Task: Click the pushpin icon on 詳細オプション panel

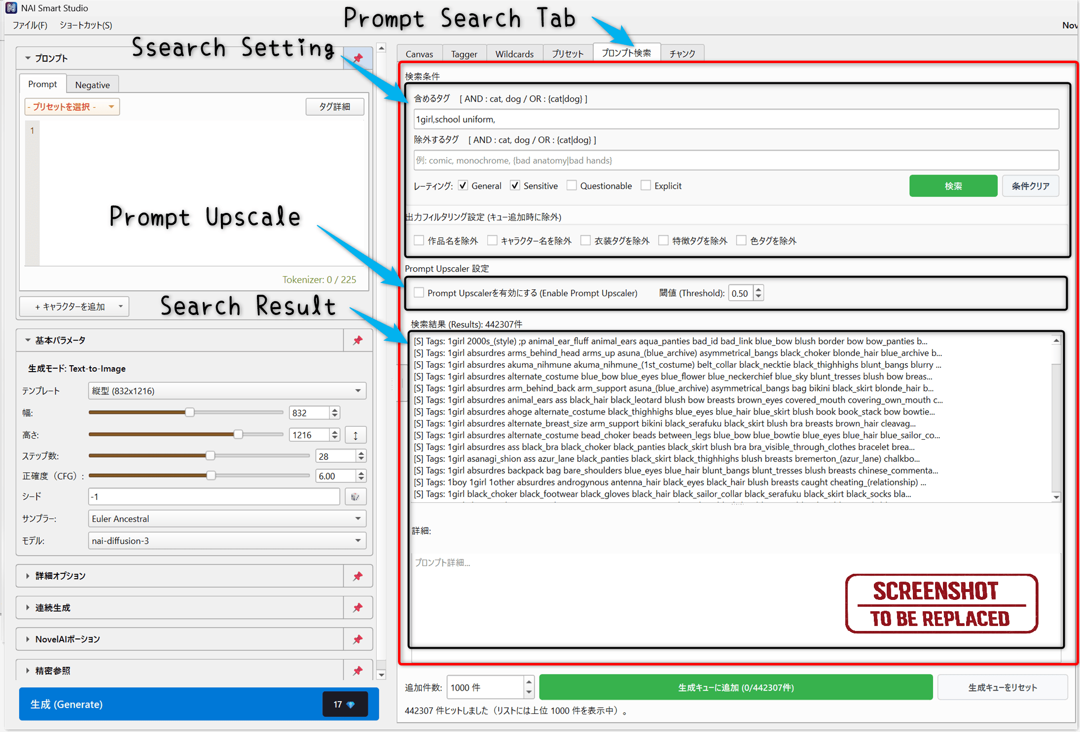Action: coord(358,576)
